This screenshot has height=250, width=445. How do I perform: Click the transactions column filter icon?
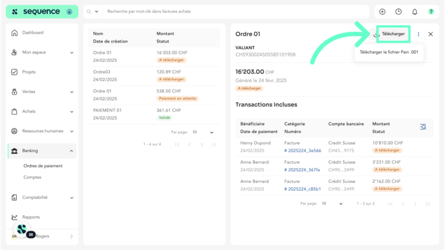pos(423,127)
